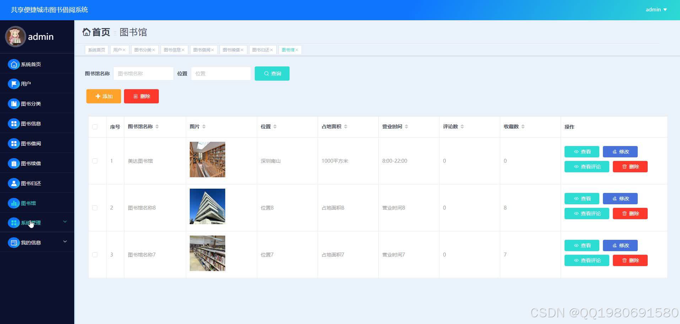Click 查看评论 for 图书馆名称7 row

(x=587, y=260)
